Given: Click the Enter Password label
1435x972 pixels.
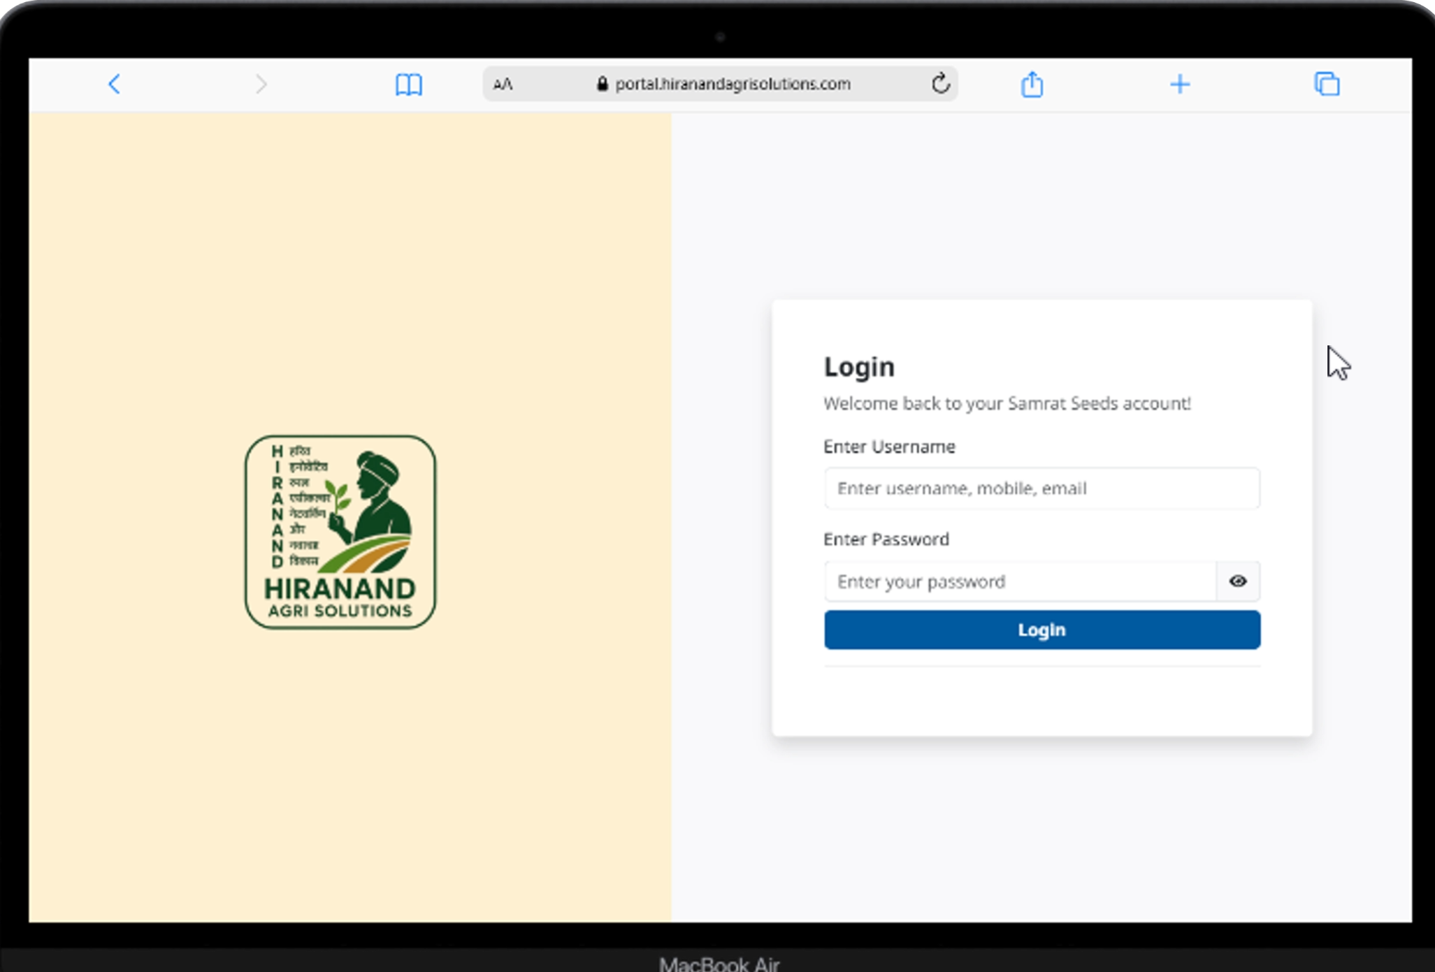Looking at the screenshot, I should tap(886, 539).
